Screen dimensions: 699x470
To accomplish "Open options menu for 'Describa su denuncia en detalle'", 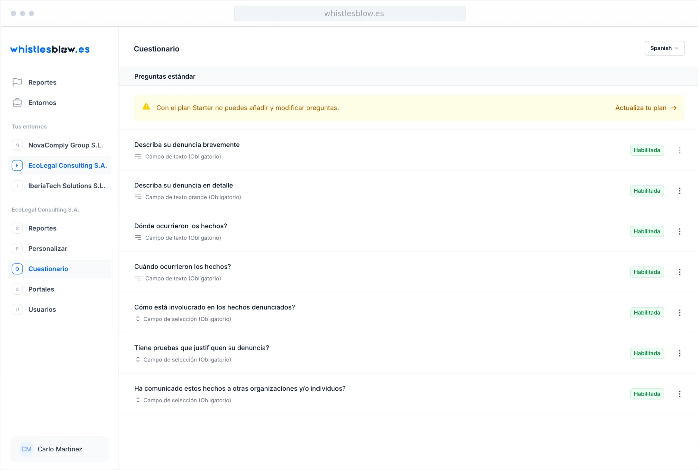I will (680, 191).
